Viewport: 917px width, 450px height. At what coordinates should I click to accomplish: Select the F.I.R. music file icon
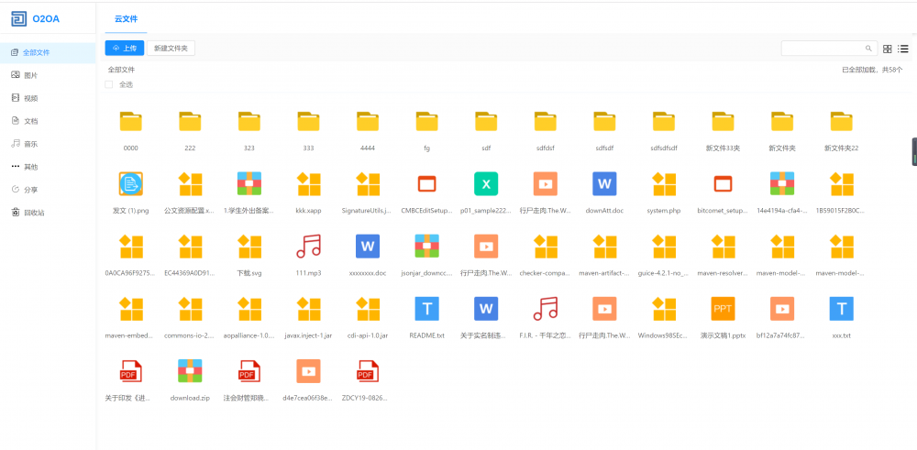click(x=545, y=309)
